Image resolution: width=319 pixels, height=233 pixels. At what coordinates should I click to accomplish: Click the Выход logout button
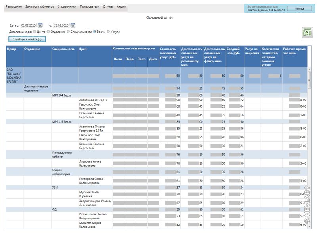300,8
